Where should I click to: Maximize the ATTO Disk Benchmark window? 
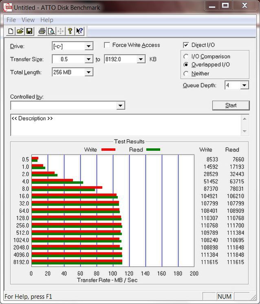[225, 6]
